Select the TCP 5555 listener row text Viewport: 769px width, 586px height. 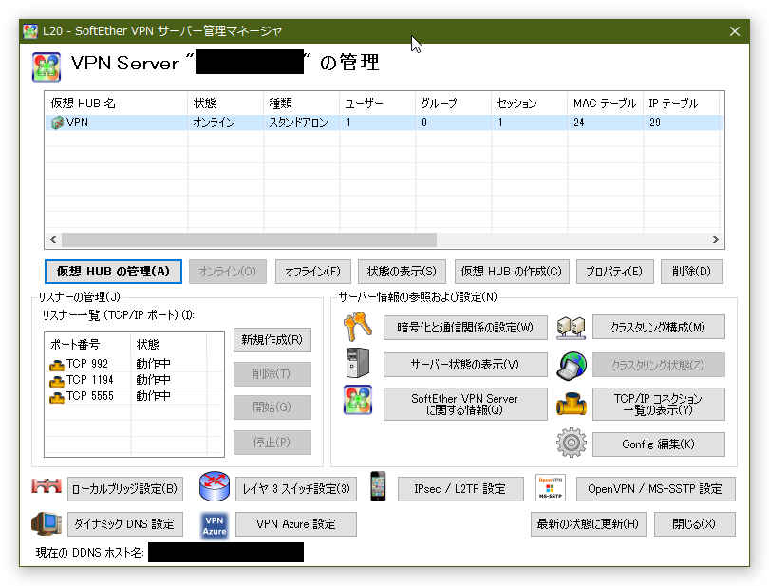[90, 396]
